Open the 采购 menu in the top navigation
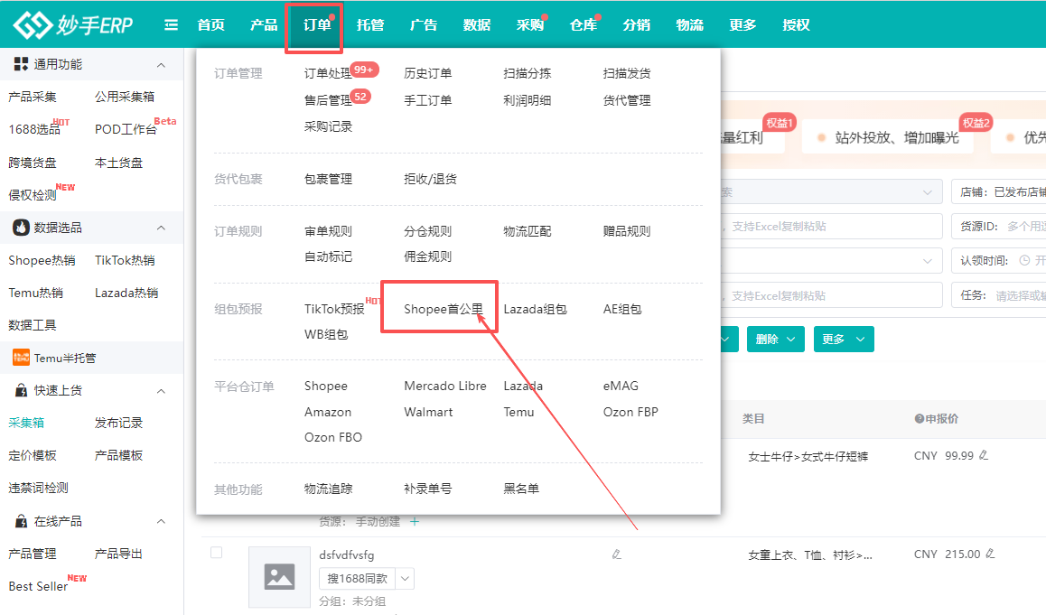This screenshot has width=1046, height=615. 529,25
